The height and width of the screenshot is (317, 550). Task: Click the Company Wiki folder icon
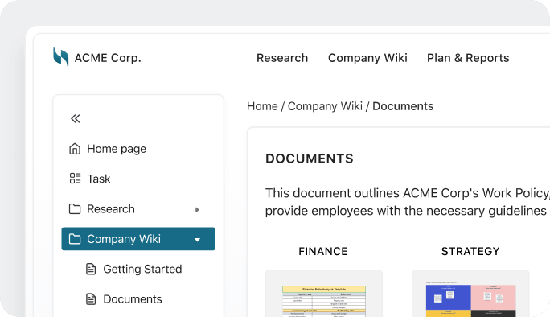75,239
